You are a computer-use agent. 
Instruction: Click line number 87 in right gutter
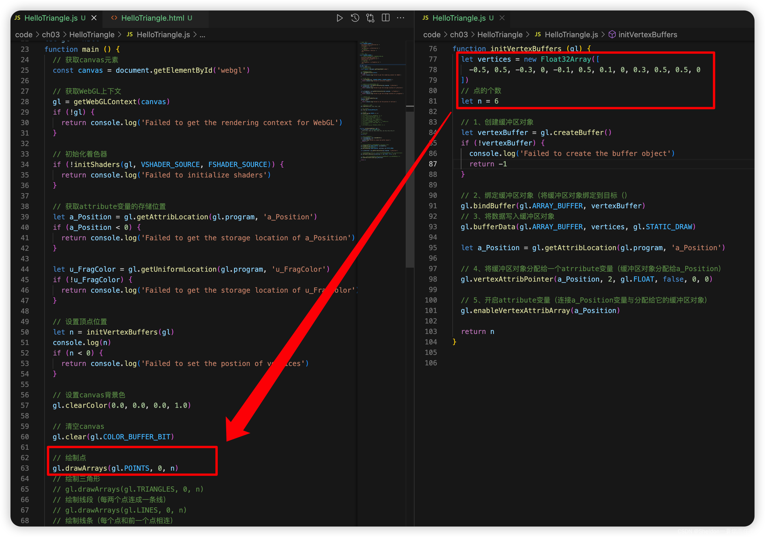point(433,164)
